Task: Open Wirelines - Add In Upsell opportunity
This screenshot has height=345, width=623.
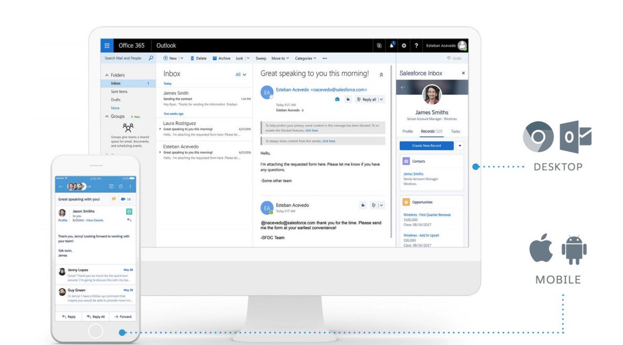Action: click(x=421, y=235)
